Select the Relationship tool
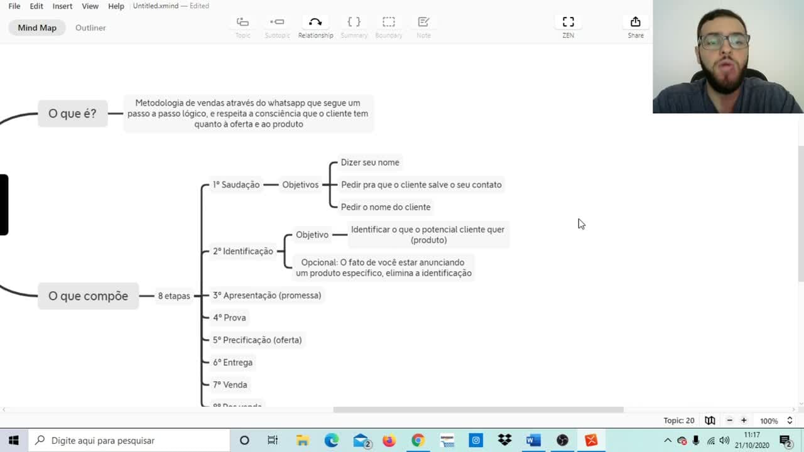Viewport: 804px width, 452px height. point(315,27)
